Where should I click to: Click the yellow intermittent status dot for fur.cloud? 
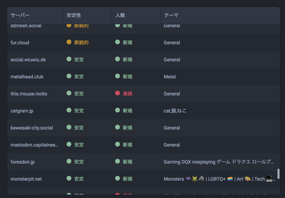click(x=69, y=42)
